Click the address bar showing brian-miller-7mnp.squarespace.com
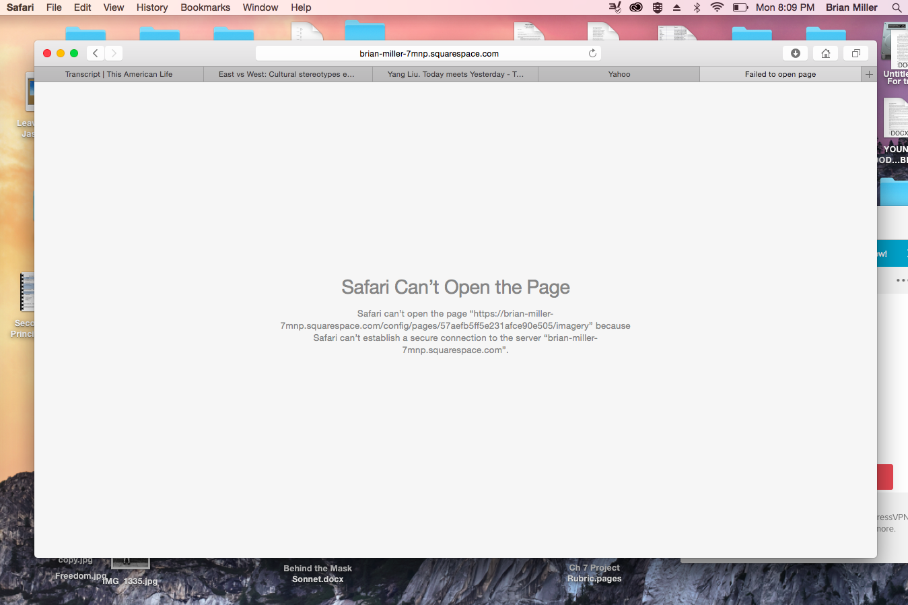 click(429, 53)
